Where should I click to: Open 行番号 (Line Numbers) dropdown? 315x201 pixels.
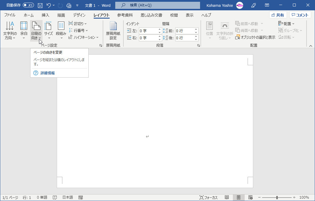[78, 30]
